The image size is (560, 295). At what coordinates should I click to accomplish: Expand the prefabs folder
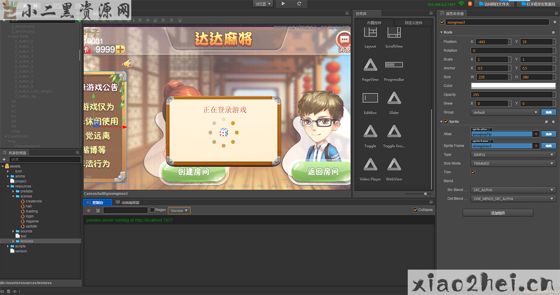[14, 191]
